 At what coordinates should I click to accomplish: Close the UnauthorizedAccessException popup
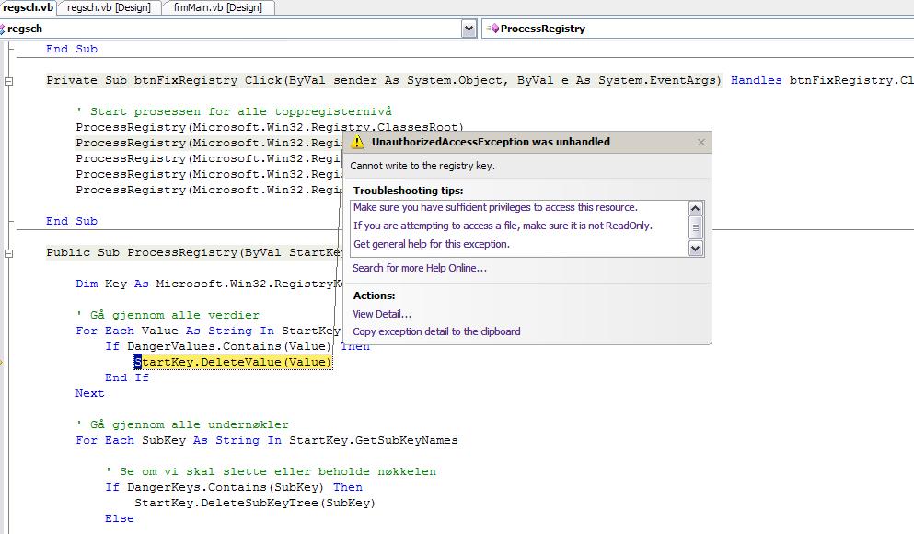[x=701, y=143]
